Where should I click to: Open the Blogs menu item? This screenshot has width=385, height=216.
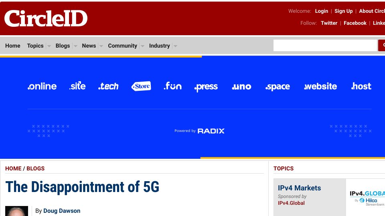pos(63,46)
